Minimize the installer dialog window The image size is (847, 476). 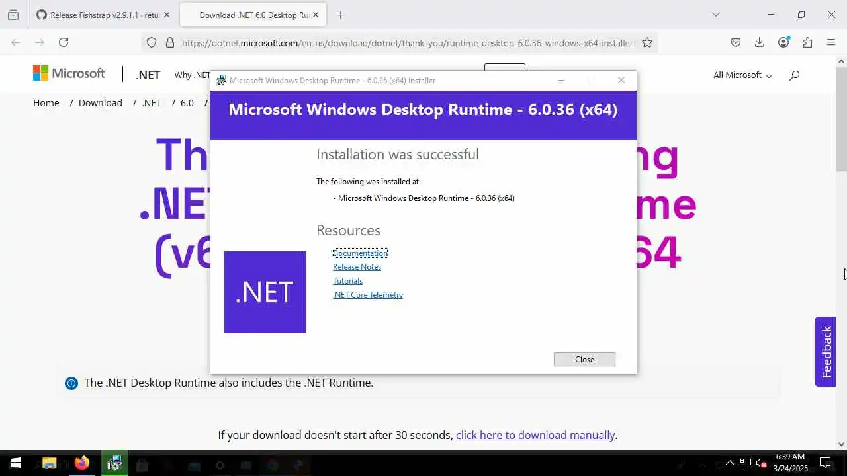(x=561, y=80)
